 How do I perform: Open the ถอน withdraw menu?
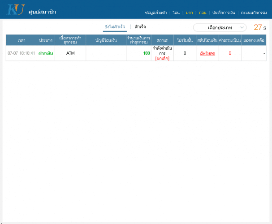click(x=203, y=13)
